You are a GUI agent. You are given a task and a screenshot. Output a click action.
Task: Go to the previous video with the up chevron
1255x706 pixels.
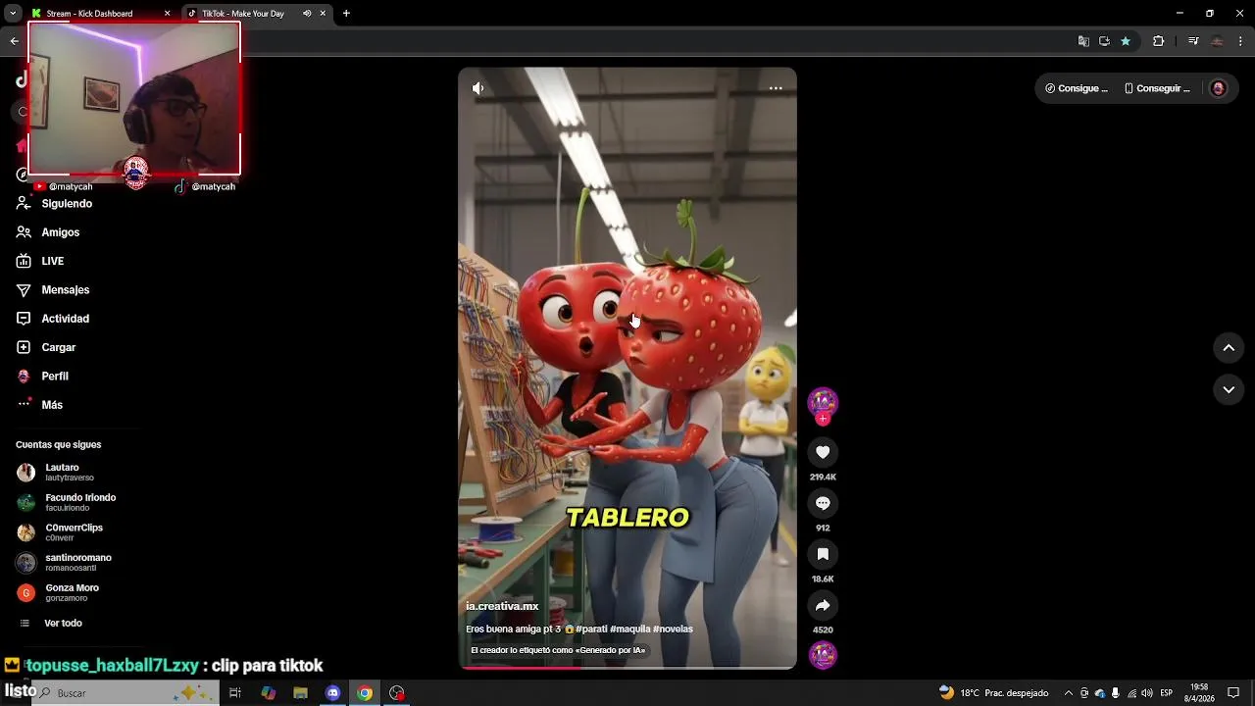1229,347
